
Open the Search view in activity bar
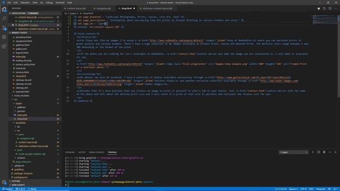pos(4,19)
